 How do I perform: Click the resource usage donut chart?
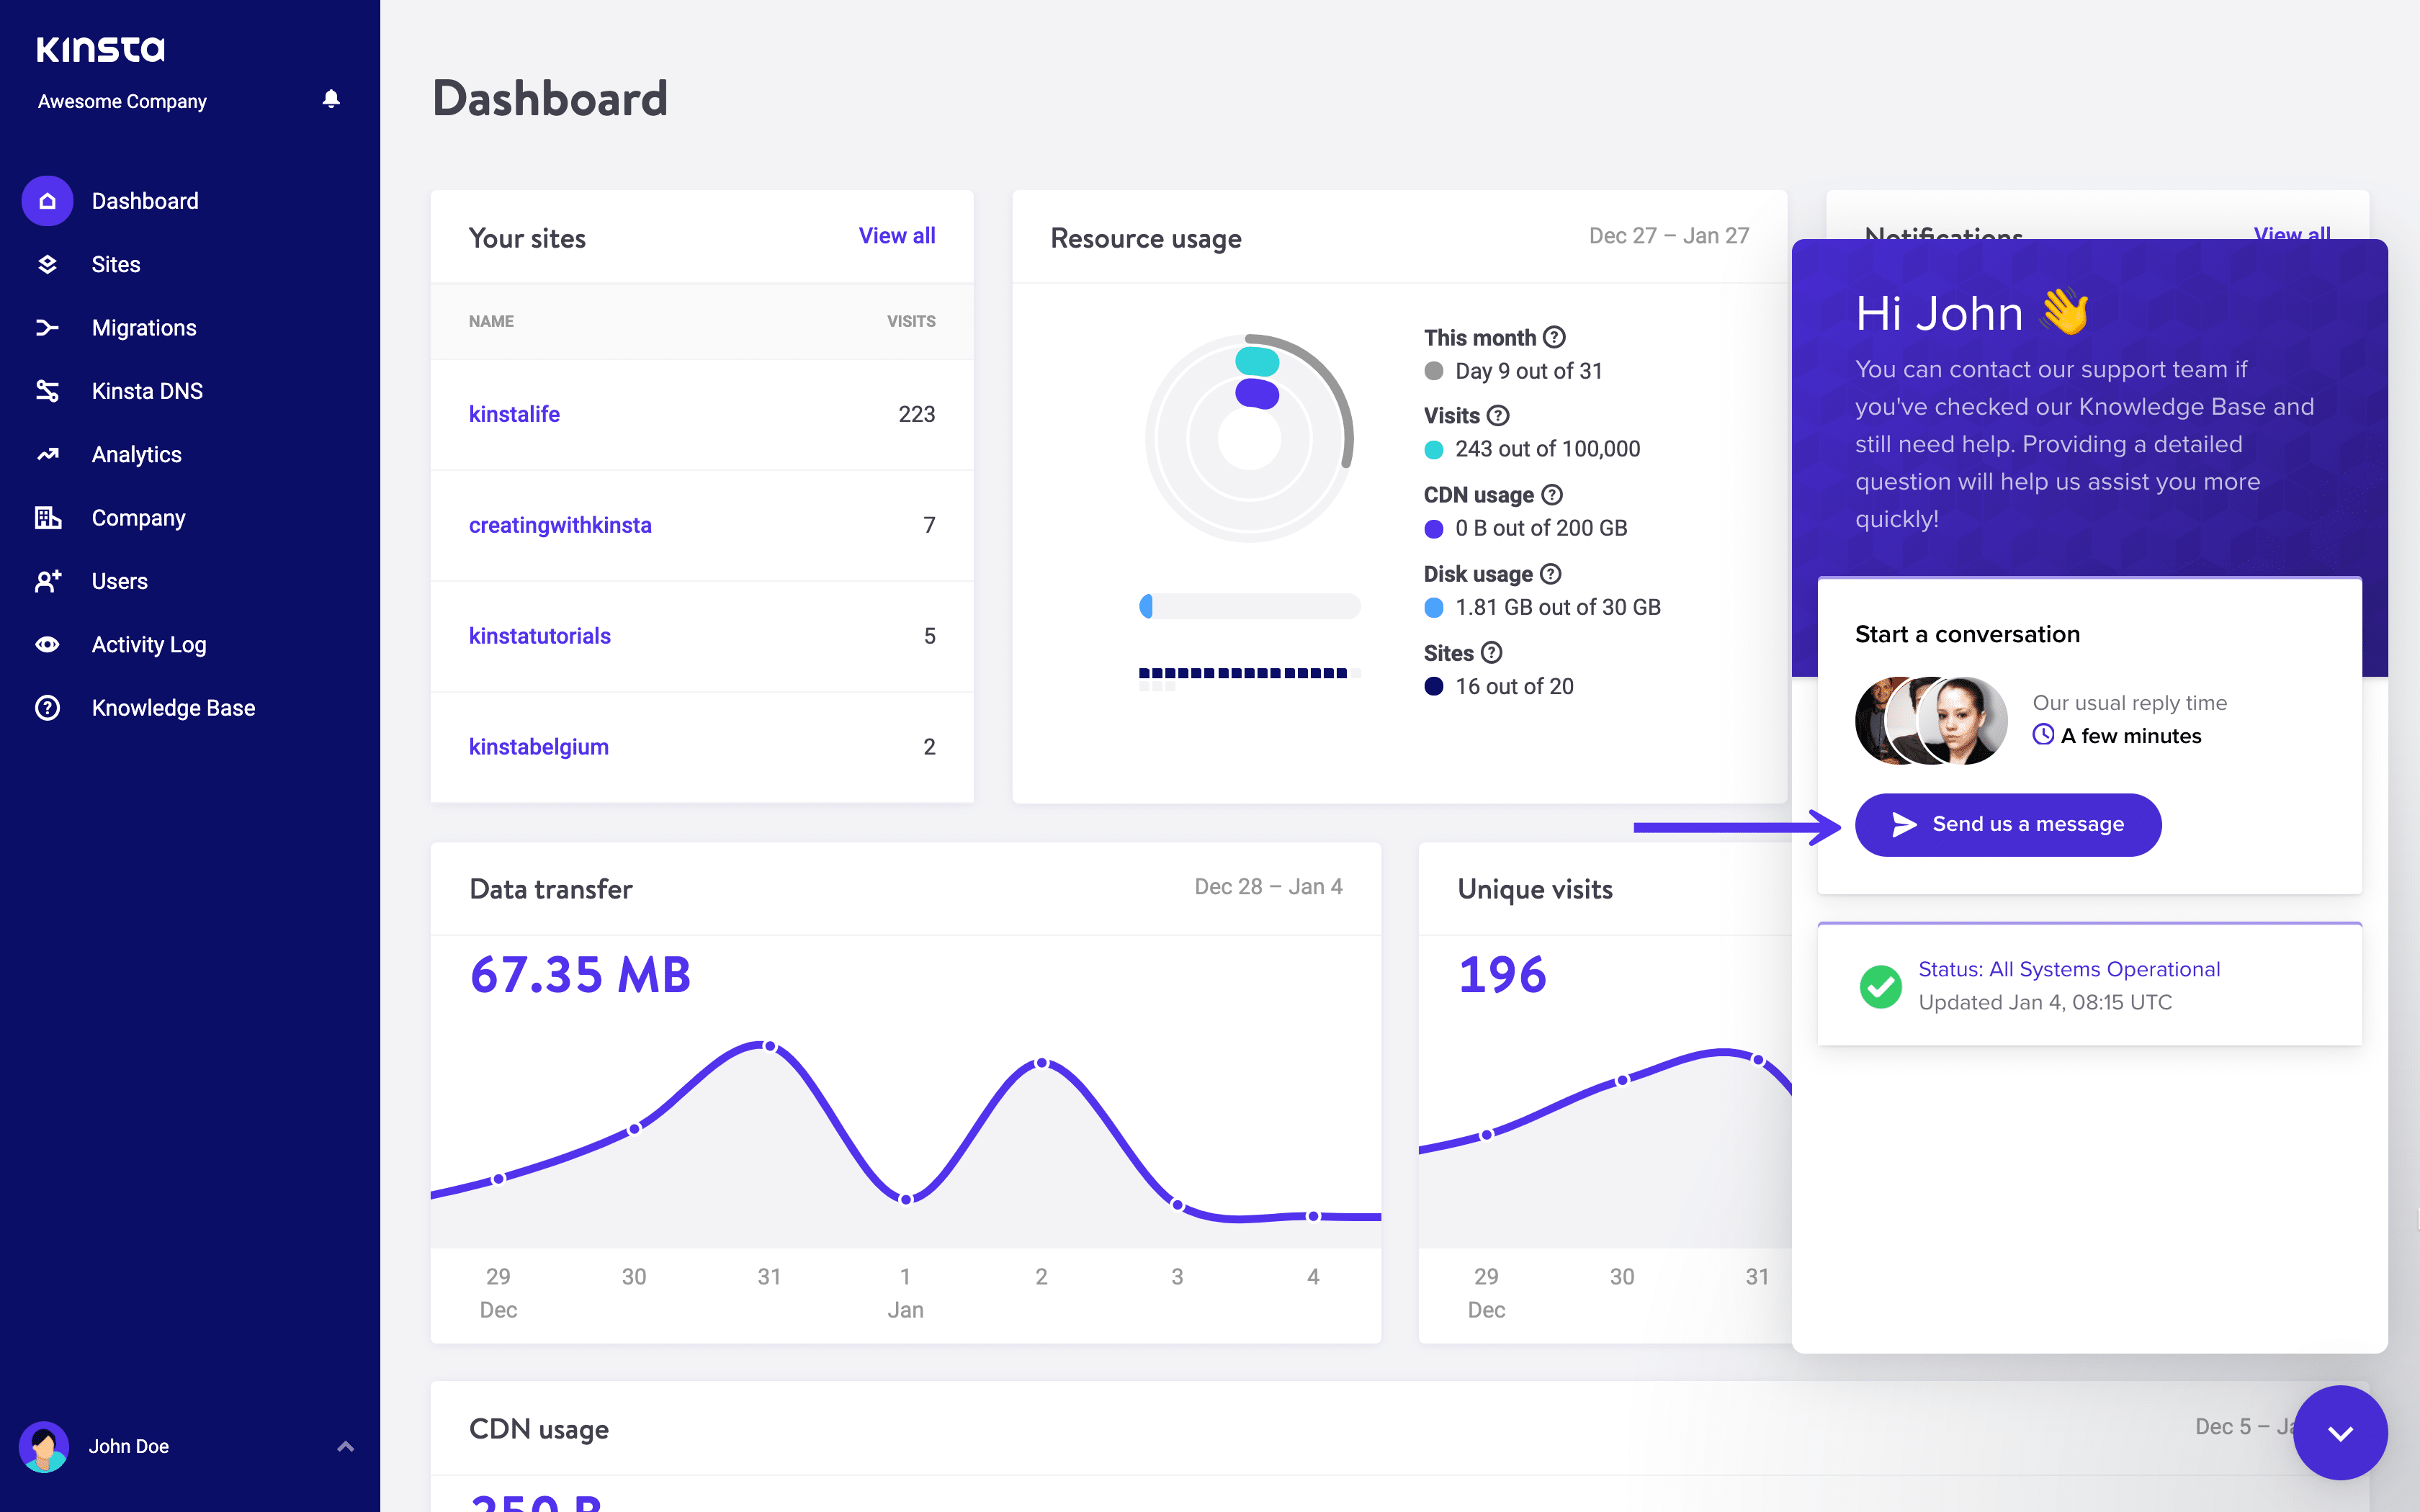click(x=1249, y=438)
